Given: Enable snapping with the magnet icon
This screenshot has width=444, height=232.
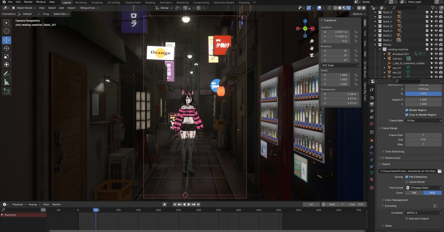Looking at the screenshot, I should [x=309, y=7].
